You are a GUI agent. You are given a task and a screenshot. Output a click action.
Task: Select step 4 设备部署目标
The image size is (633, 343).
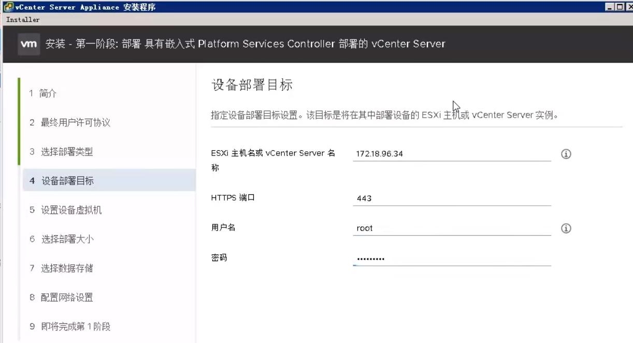(109, 181)
